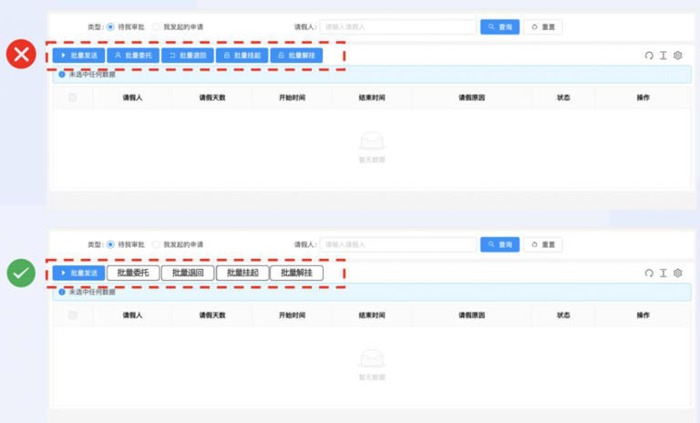This screenshot has width=700, height=423.
Task: Click the refresh icon in the lower example toolbar
Action: [649, 273]
